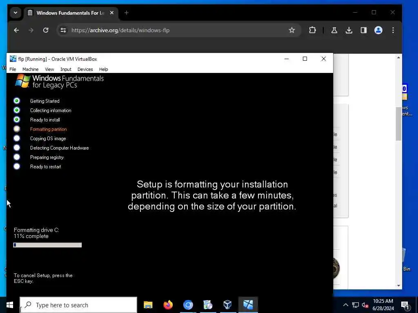The image size is (418, 313).
Task: View site information icon in address bar
Action: pos(63,30)
